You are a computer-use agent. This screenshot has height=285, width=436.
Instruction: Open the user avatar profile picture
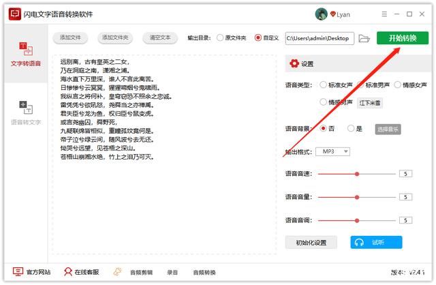coord(321,14)
